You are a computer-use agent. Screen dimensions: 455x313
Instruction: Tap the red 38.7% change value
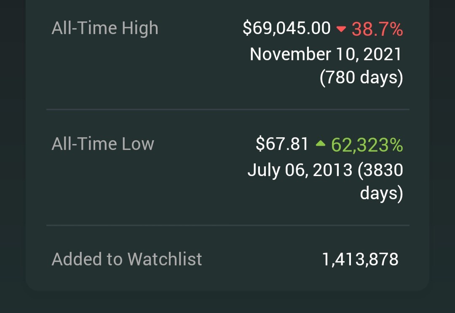377,29
